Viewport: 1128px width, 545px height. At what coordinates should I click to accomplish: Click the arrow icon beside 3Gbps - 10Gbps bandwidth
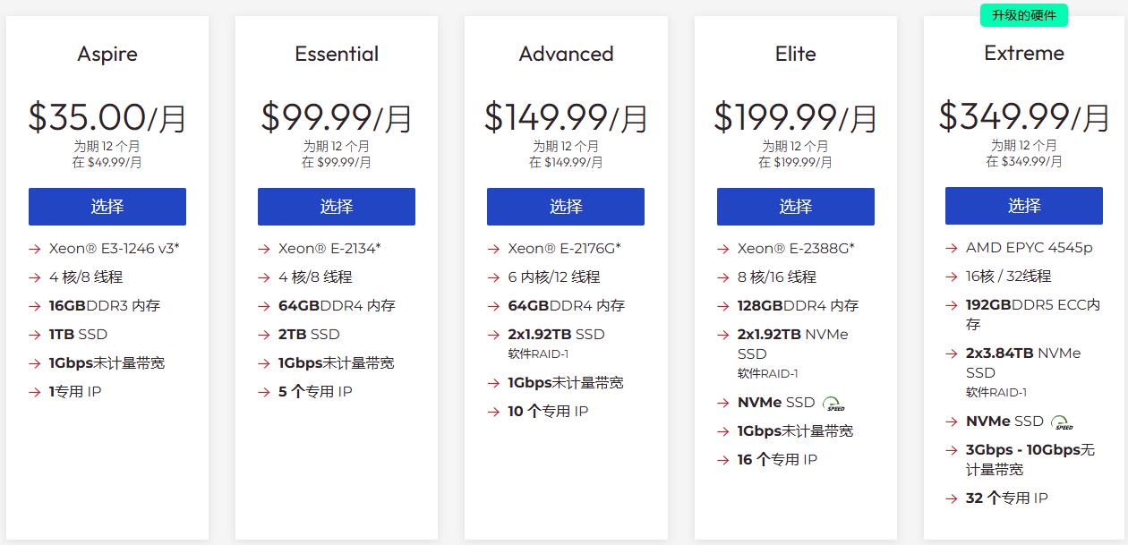[x=952, y=450]
